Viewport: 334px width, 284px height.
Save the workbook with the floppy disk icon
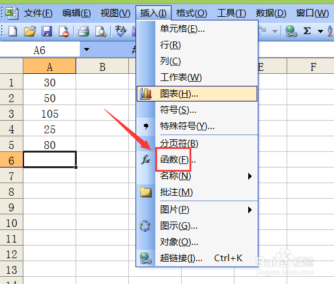tap(47, 31)
